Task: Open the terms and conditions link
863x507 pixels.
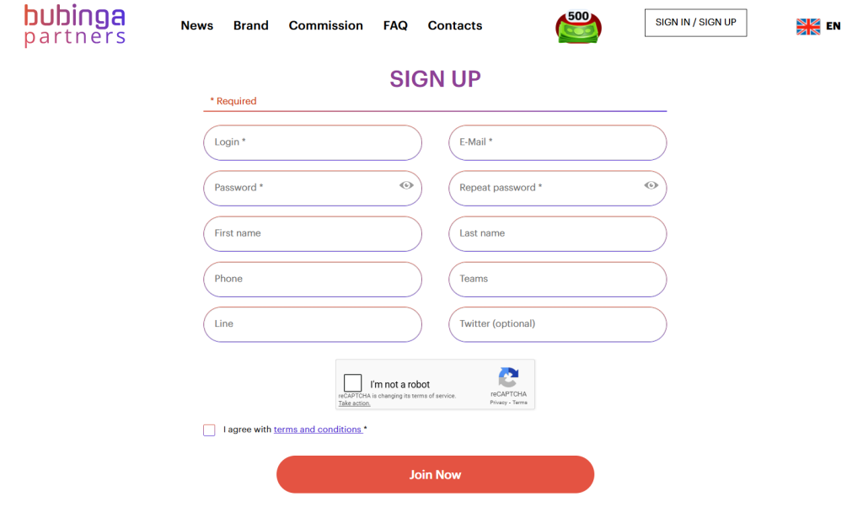Action: [318, 429]
